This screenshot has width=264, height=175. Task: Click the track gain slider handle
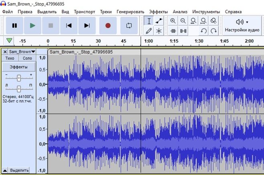point(19,78)
